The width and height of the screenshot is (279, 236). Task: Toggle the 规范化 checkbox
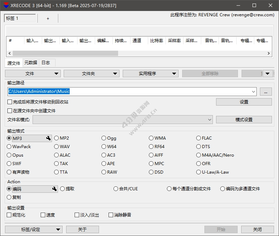point(9,215)
